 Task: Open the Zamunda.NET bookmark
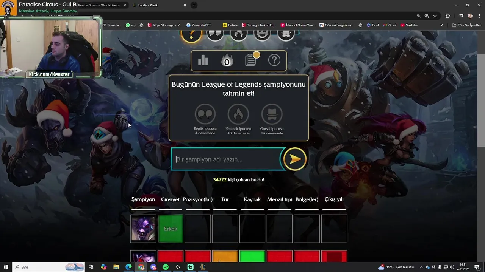tap(199, 25)
